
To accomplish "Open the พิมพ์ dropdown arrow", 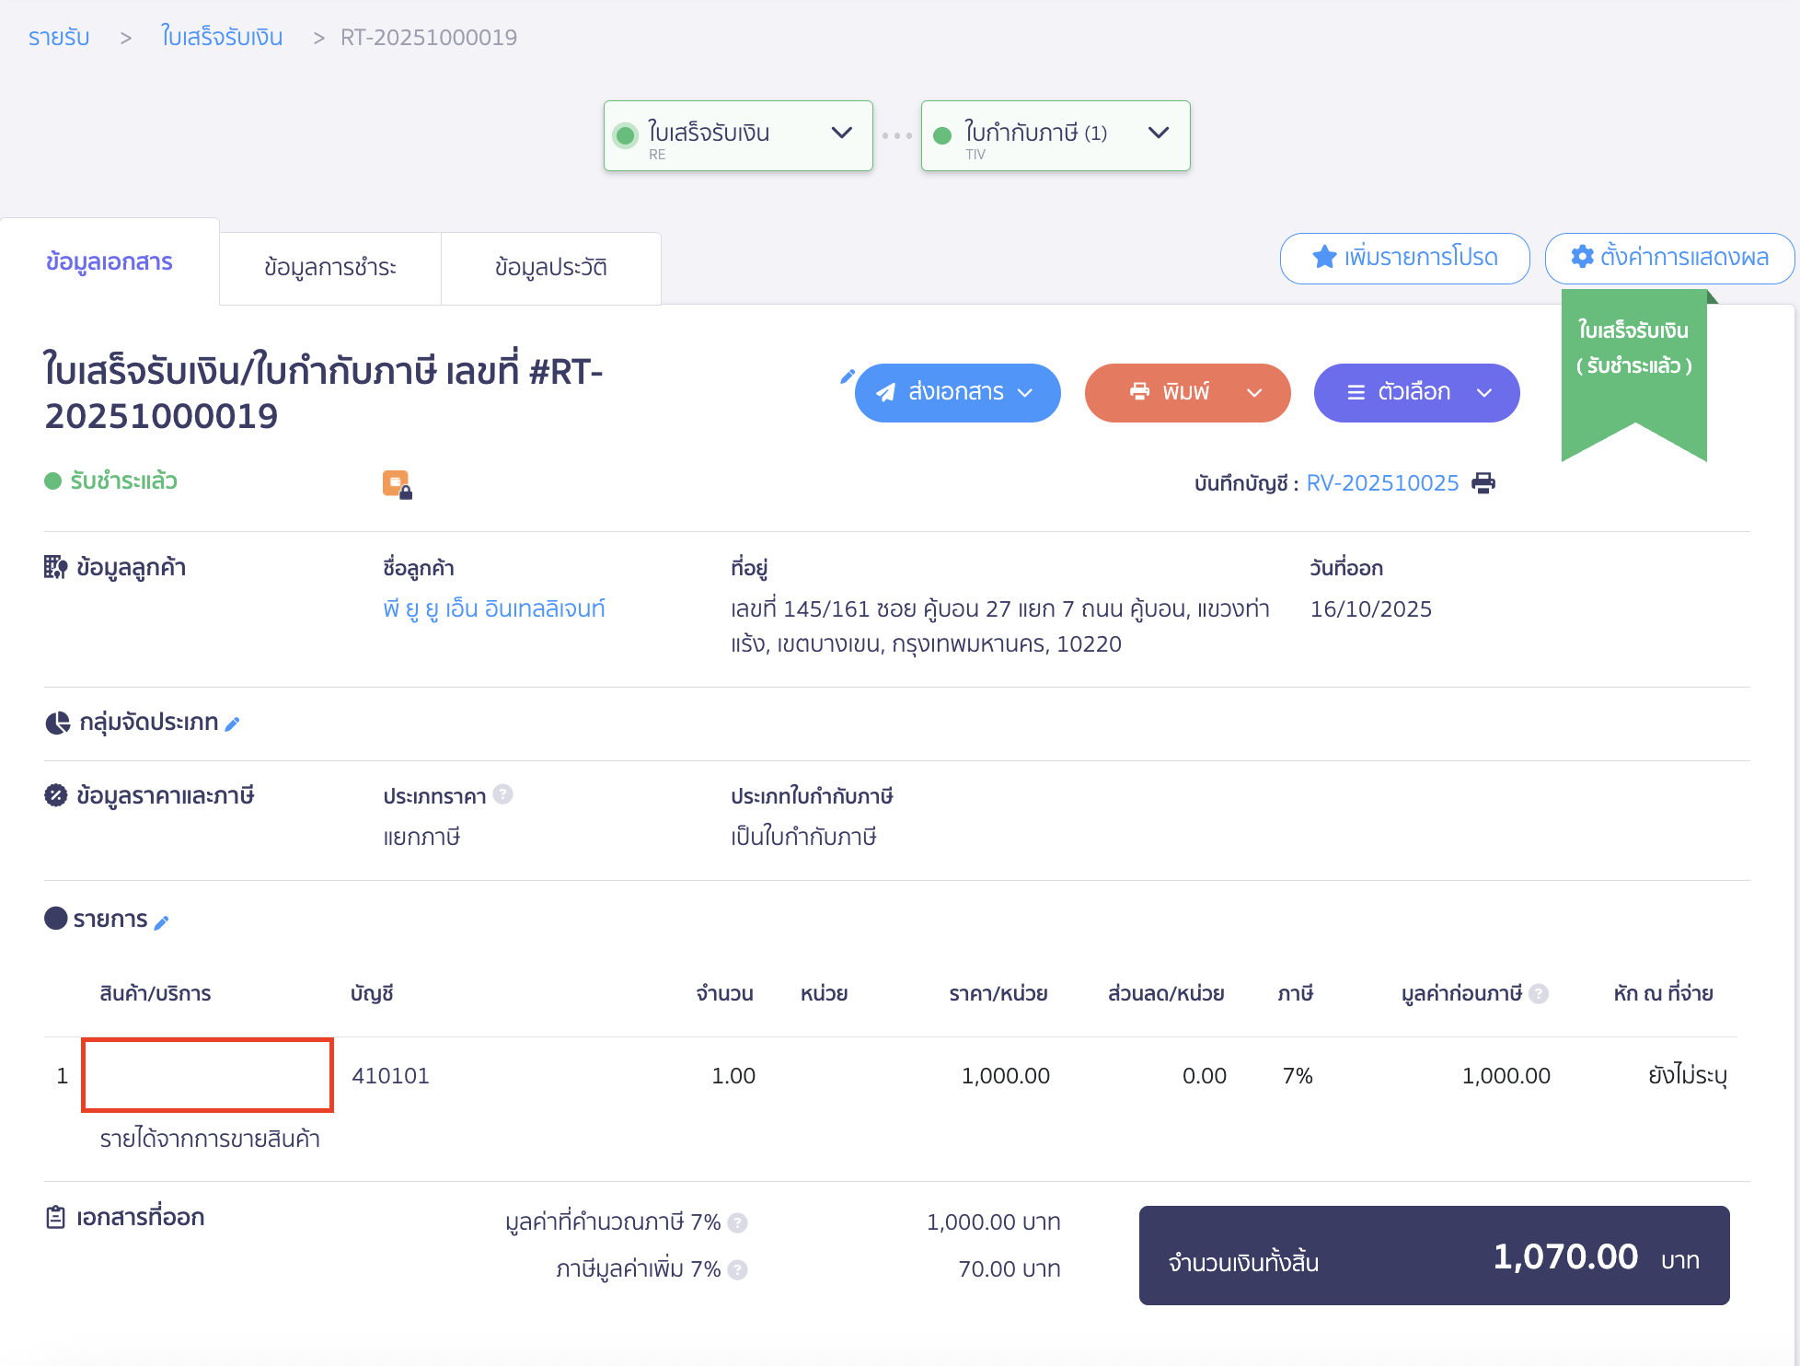I will point(1255,393).
